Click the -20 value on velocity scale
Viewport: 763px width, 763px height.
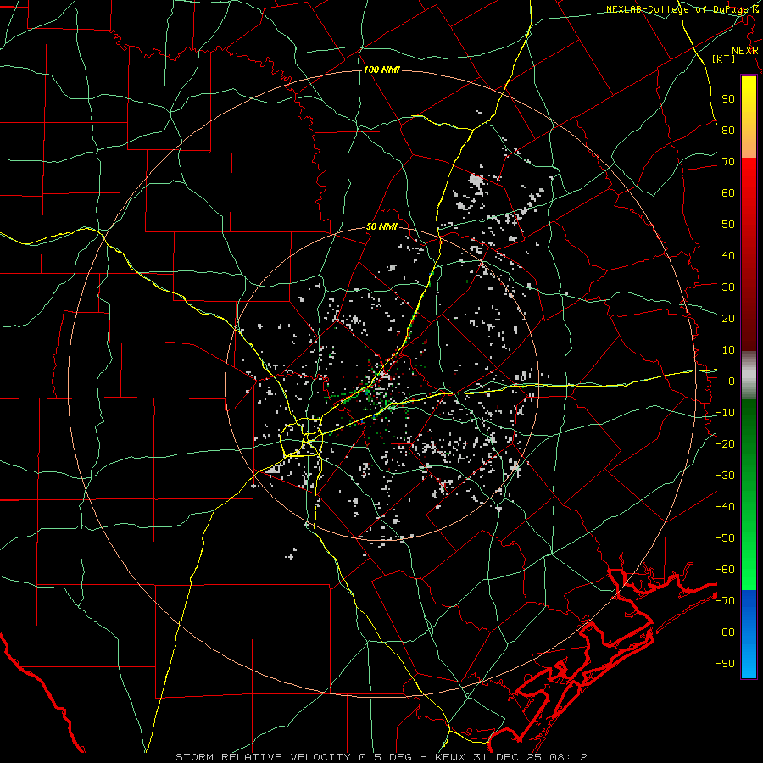click(725, 443)
